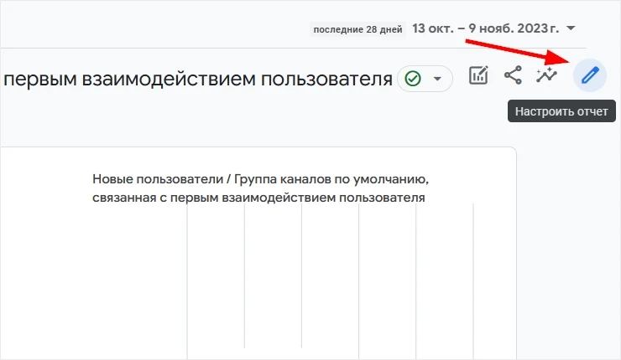Click the red arrow annotation
The image size is (621, 360).
pos(519,50)
